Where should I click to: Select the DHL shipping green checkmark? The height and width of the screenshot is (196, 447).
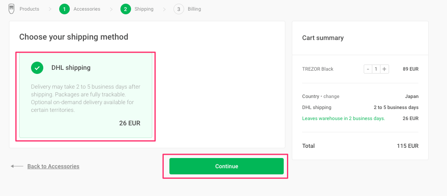coord(37,68)
